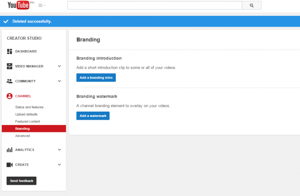The width and height of the screenshot is (300, 196).
Task: Click the 'Branding introduction' subheading
Action: pyautogui.click(x=99, y=58)
